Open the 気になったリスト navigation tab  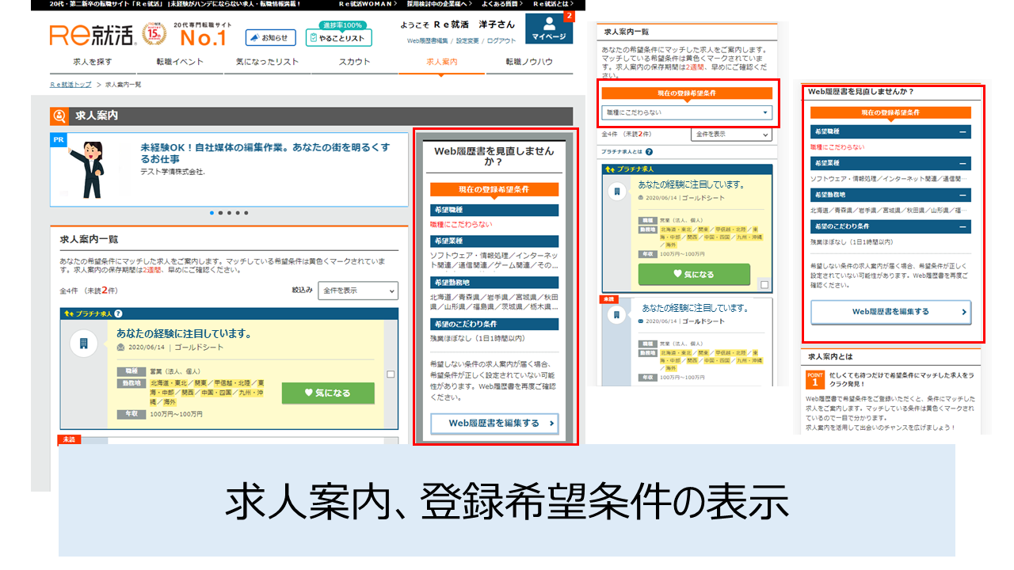tap(267, 62)
